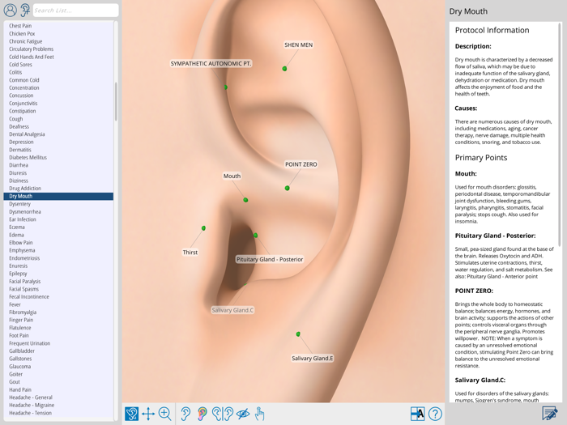Select Fecal Incontinence in the list

[58, 297]
